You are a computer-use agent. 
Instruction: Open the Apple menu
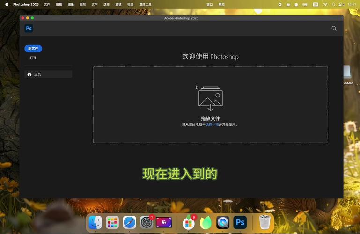(7, 4)
